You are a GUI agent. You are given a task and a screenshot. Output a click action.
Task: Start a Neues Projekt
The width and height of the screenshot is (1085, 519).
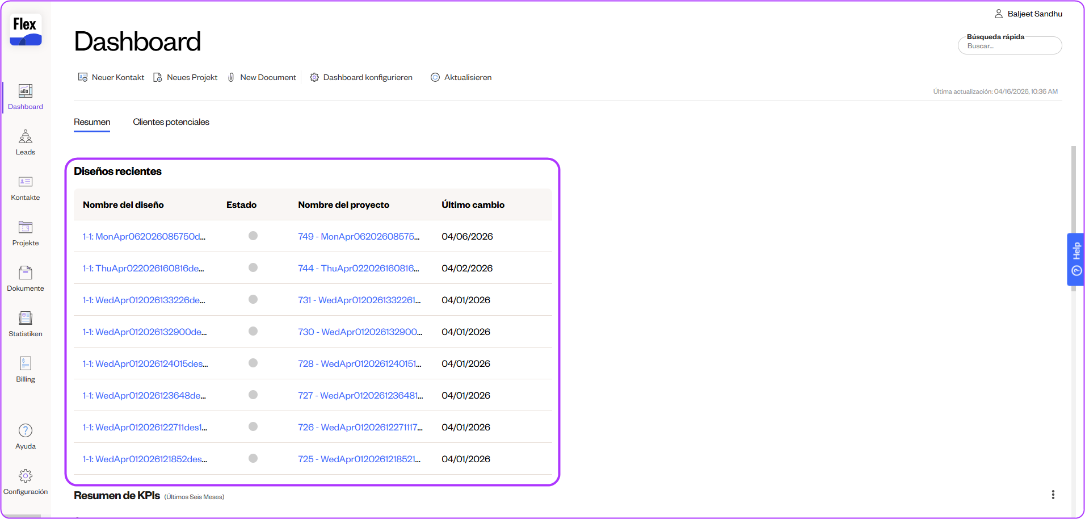186,77
